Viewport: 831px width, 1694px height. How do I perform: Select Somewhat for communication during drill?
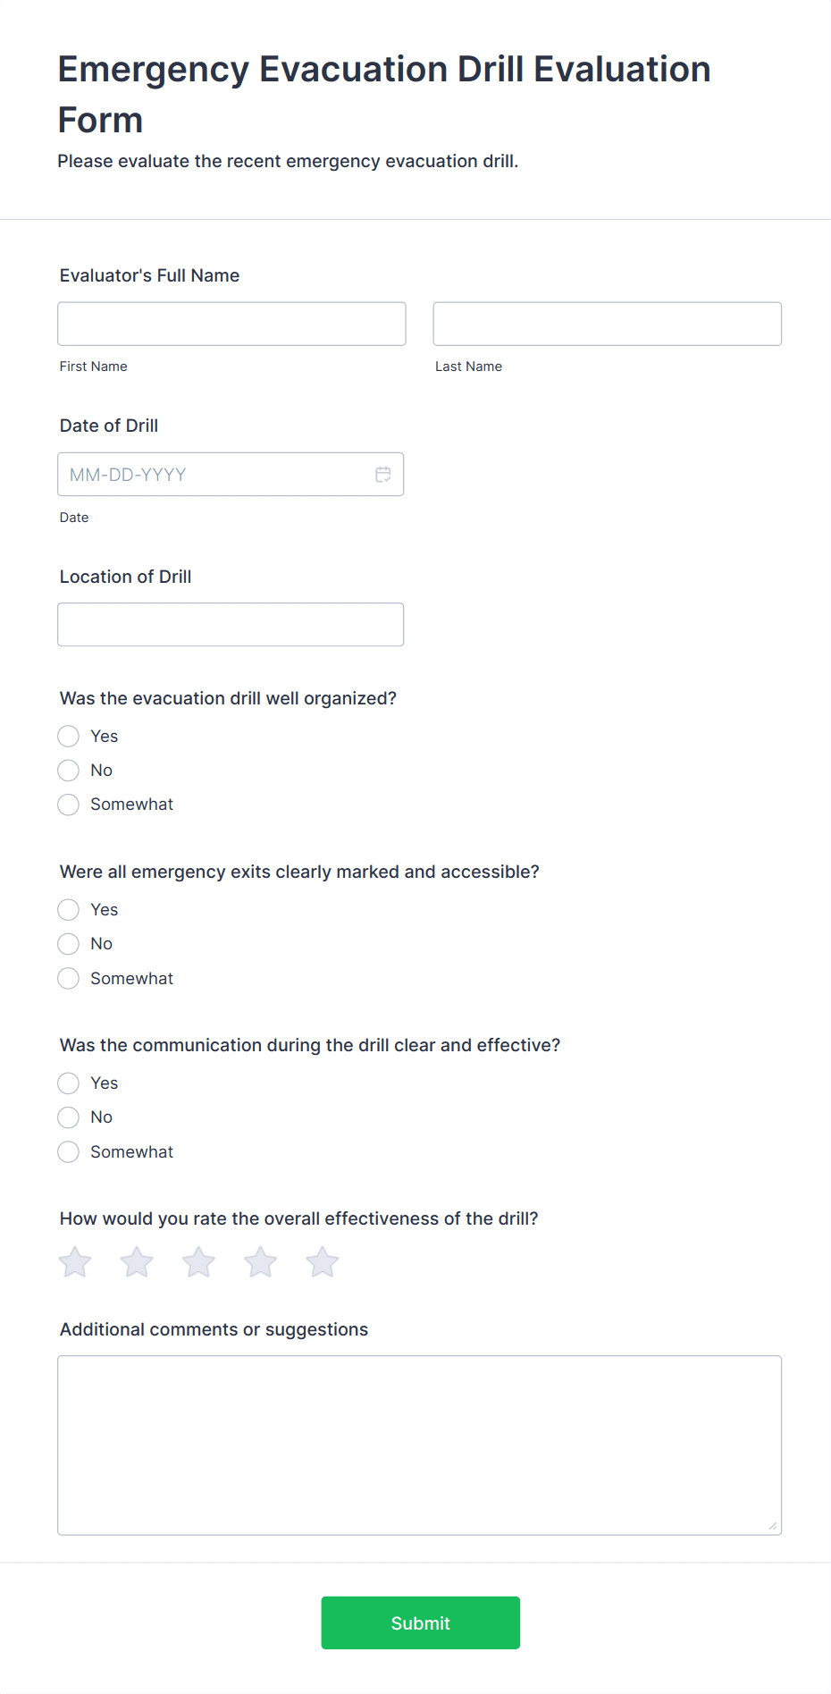(68, 1151)
